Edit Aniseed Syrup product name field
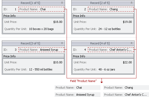Viewport: 149px width, 97px height. pos(41,50)
